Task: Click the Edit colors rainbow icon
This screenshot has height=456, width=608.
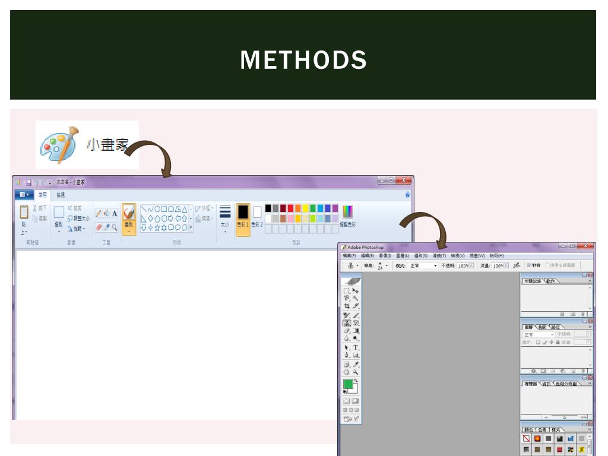Action: click(x=347, y=212)
